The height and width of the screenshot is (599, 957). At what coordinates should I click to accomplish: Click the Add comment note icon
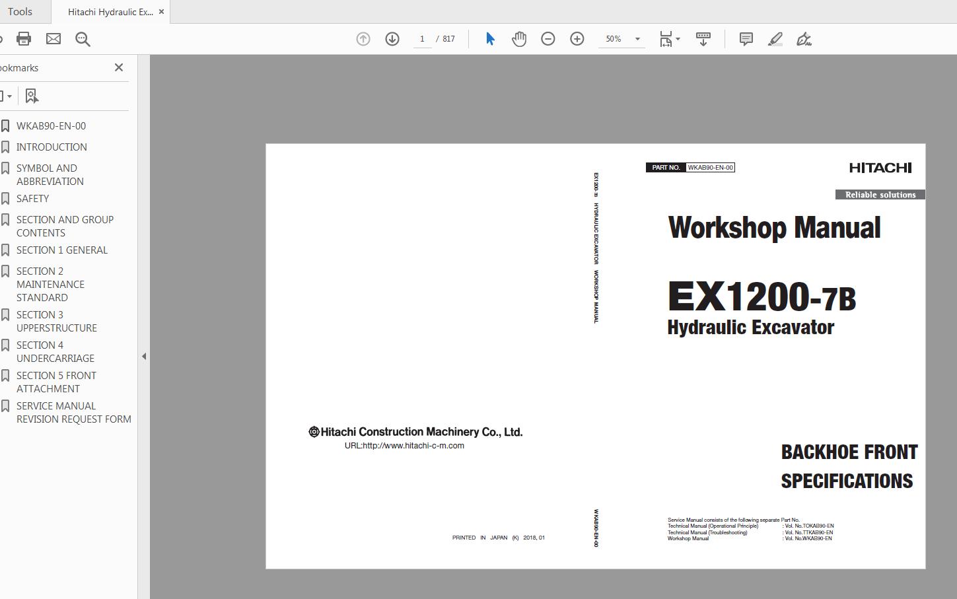pos(746,39)
